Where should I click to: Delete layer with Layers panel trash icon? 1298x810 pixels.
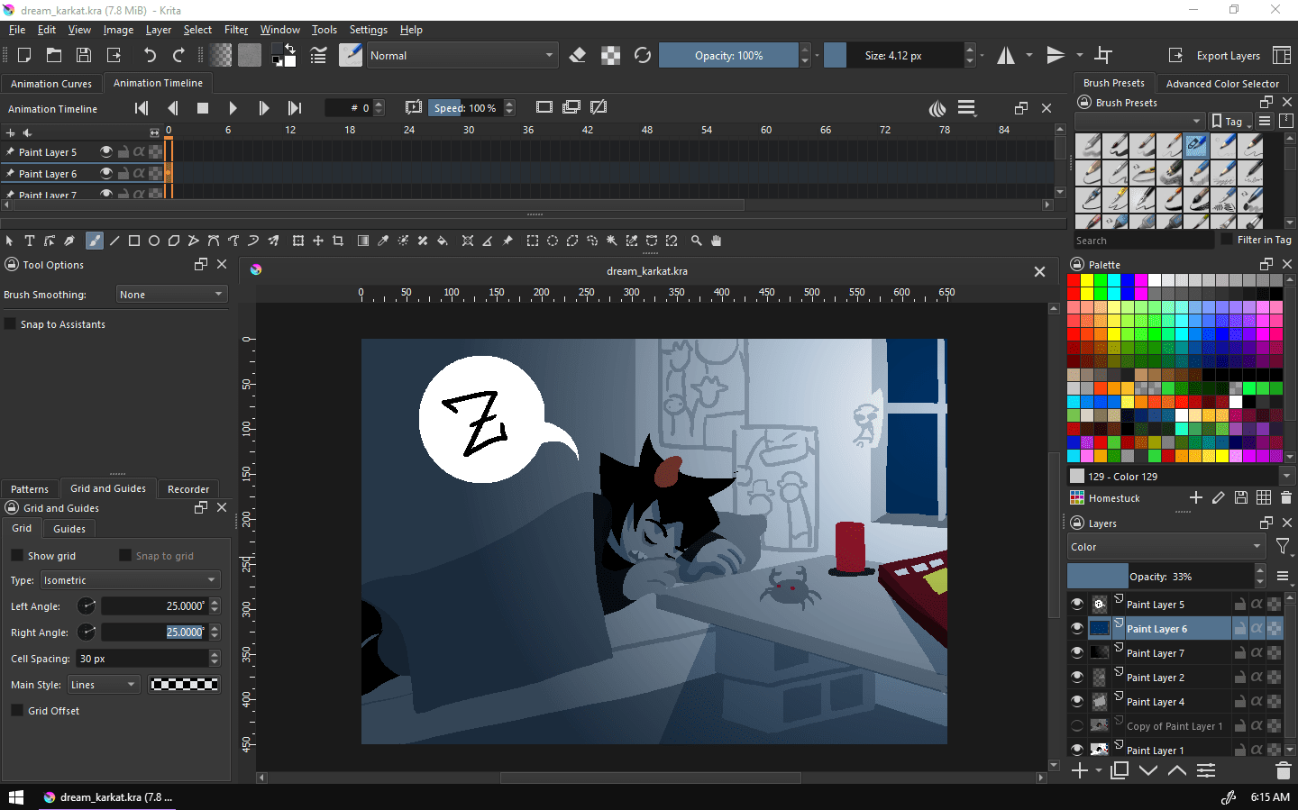click(1284, 770)
